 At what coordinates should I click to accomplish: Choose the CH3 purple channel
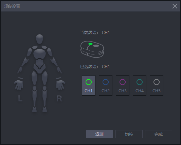[x=123, y=85]
